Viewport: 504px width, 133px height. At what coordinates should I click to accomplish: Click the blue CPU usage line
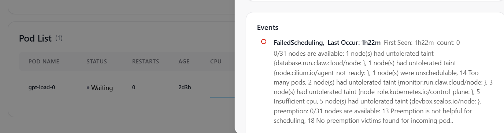(x=222, y=97)
